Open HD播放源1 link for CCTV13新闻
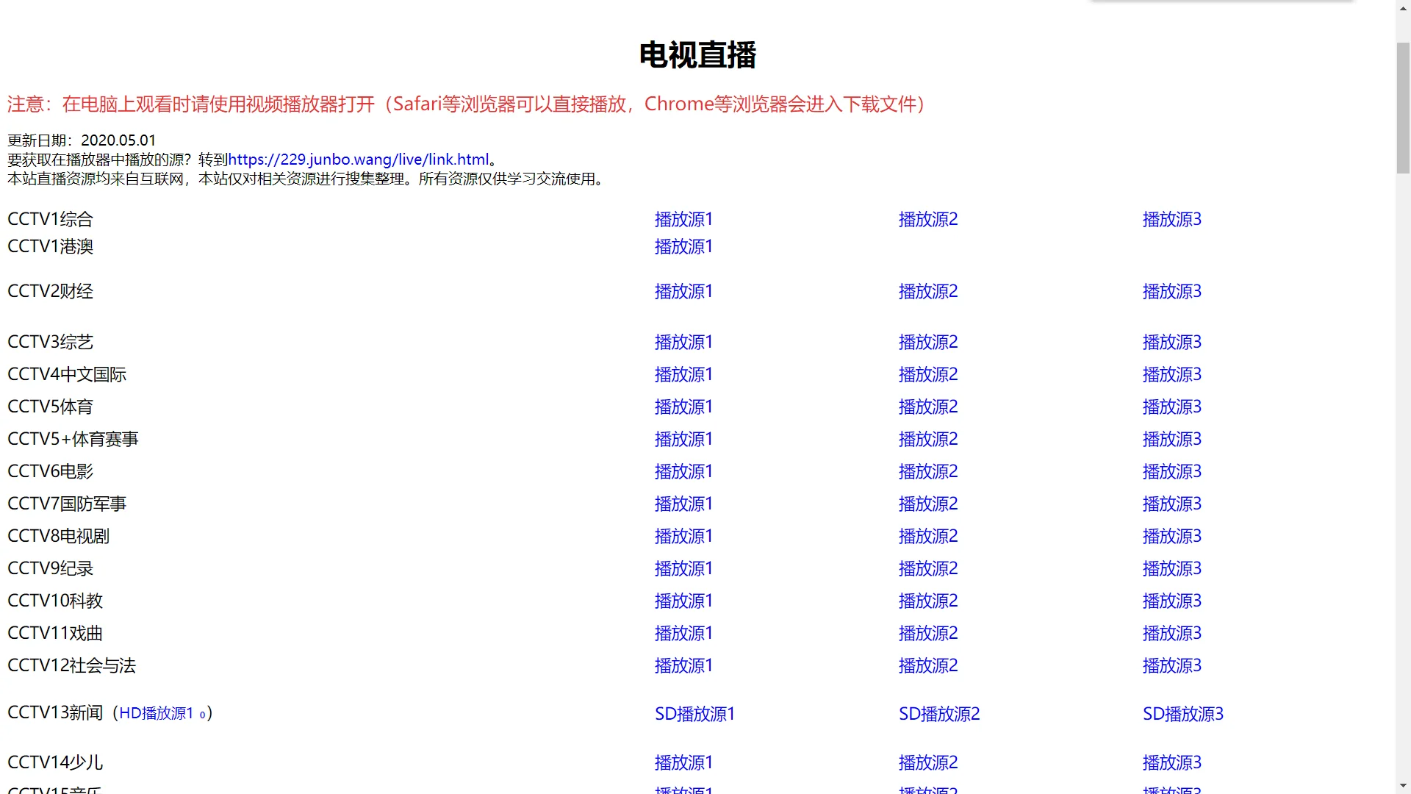Screen dimensions: 1411x794 pyautogui.click(x=156, y=713)
